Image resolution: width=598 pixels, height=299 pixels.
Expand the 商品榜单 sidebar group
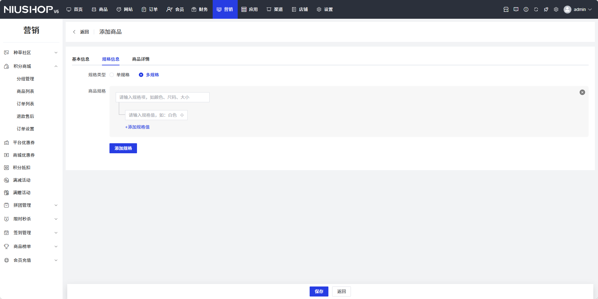point(31,246)
